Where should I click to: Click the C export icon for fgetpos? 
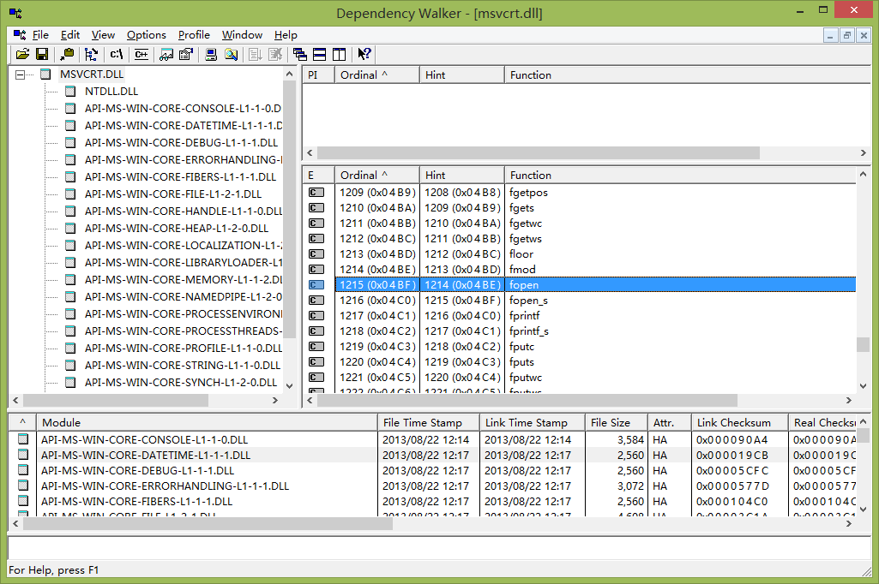pyautogui.click(x=316, y=193)
